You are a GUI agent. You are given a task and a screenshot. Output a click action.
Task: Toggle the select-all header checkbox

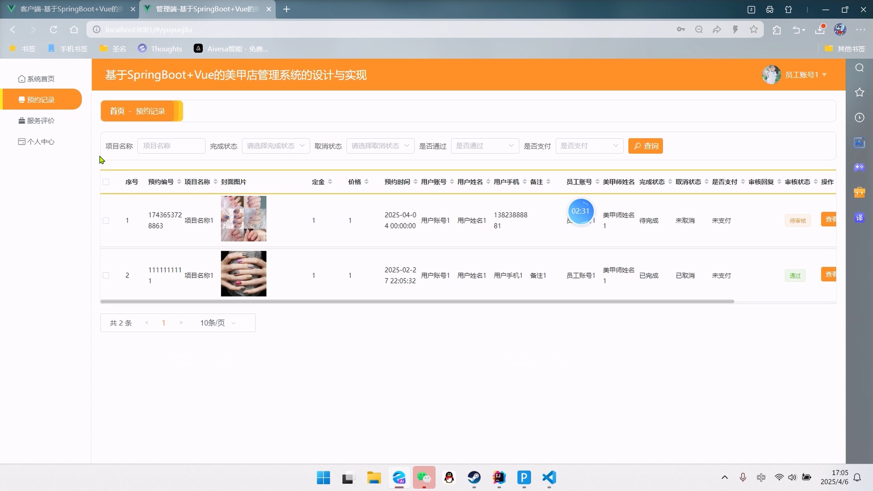pyautogui.click(x=106, y=182)
